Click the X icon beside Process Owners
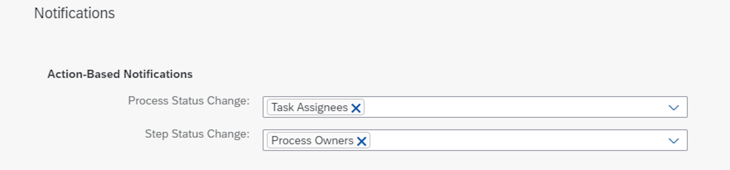 coord(361,141)
